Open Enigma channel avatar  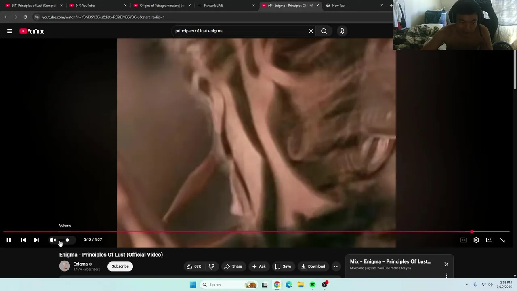pos(65,266)
